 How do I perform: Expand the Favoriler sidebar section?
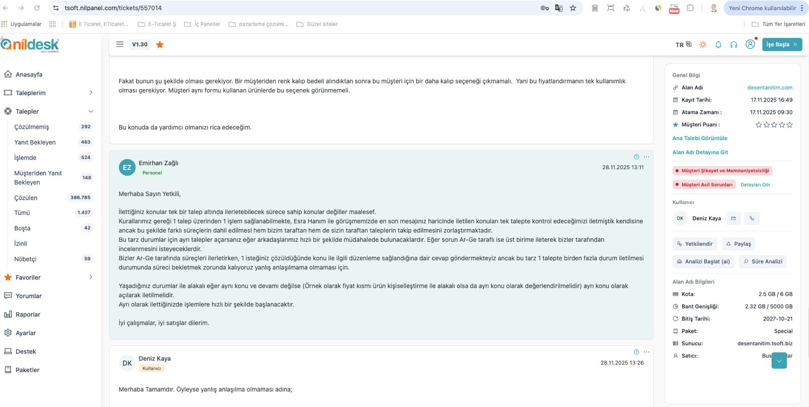[x=91, y=277]
